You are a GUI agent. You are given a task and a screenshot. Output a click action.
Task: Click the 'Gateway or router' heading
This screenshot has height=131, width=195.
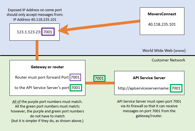pos(47,67)
